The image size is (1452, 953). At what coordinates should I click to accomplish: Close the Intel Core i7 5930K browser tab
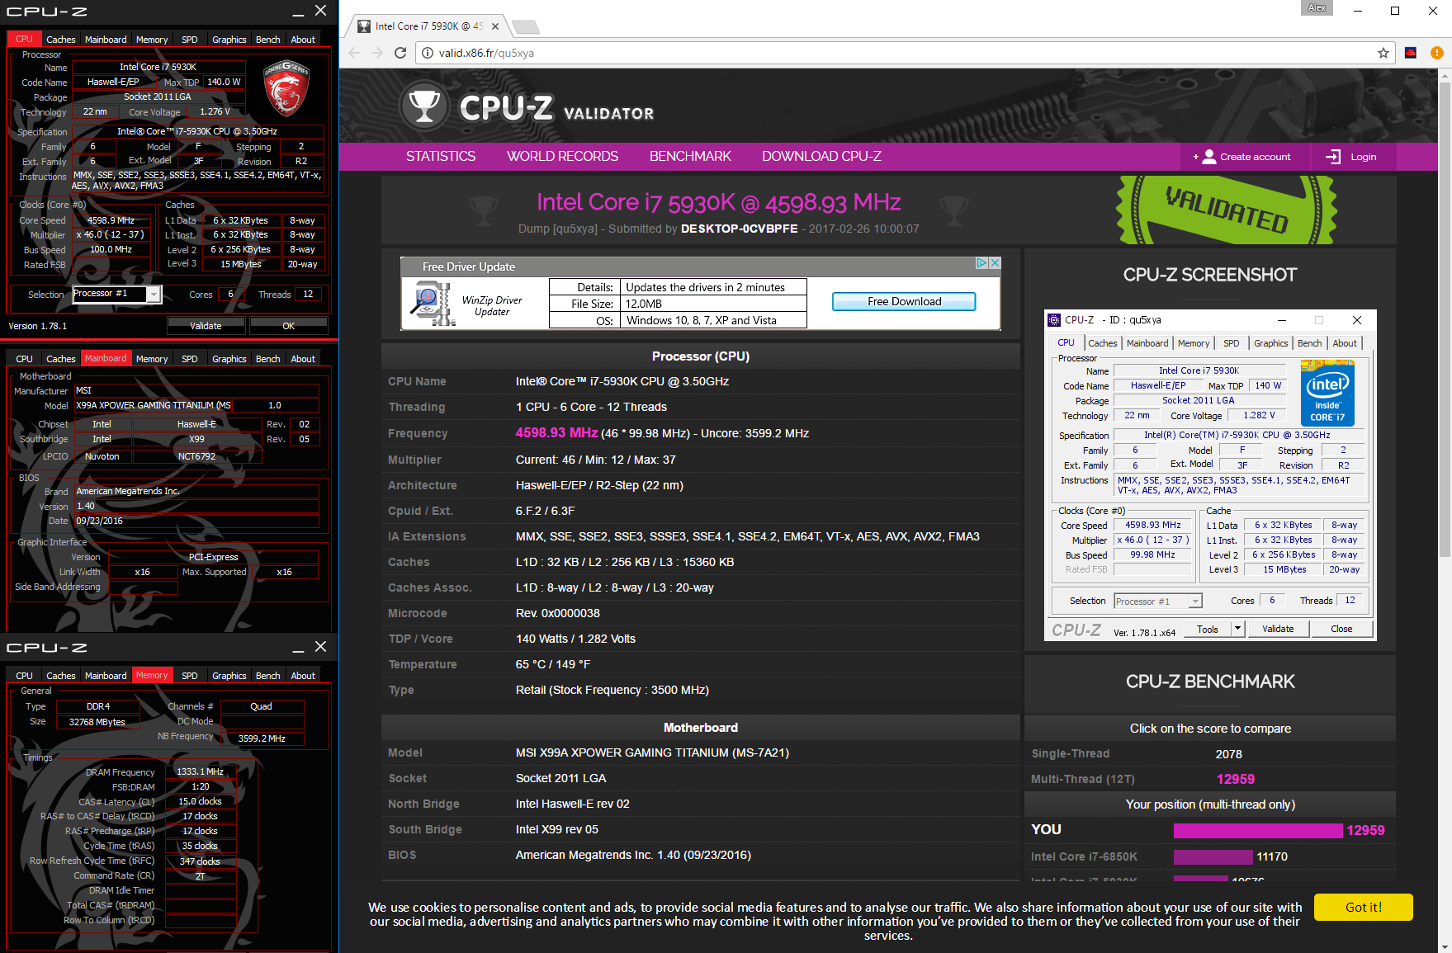tap(495, 26)
